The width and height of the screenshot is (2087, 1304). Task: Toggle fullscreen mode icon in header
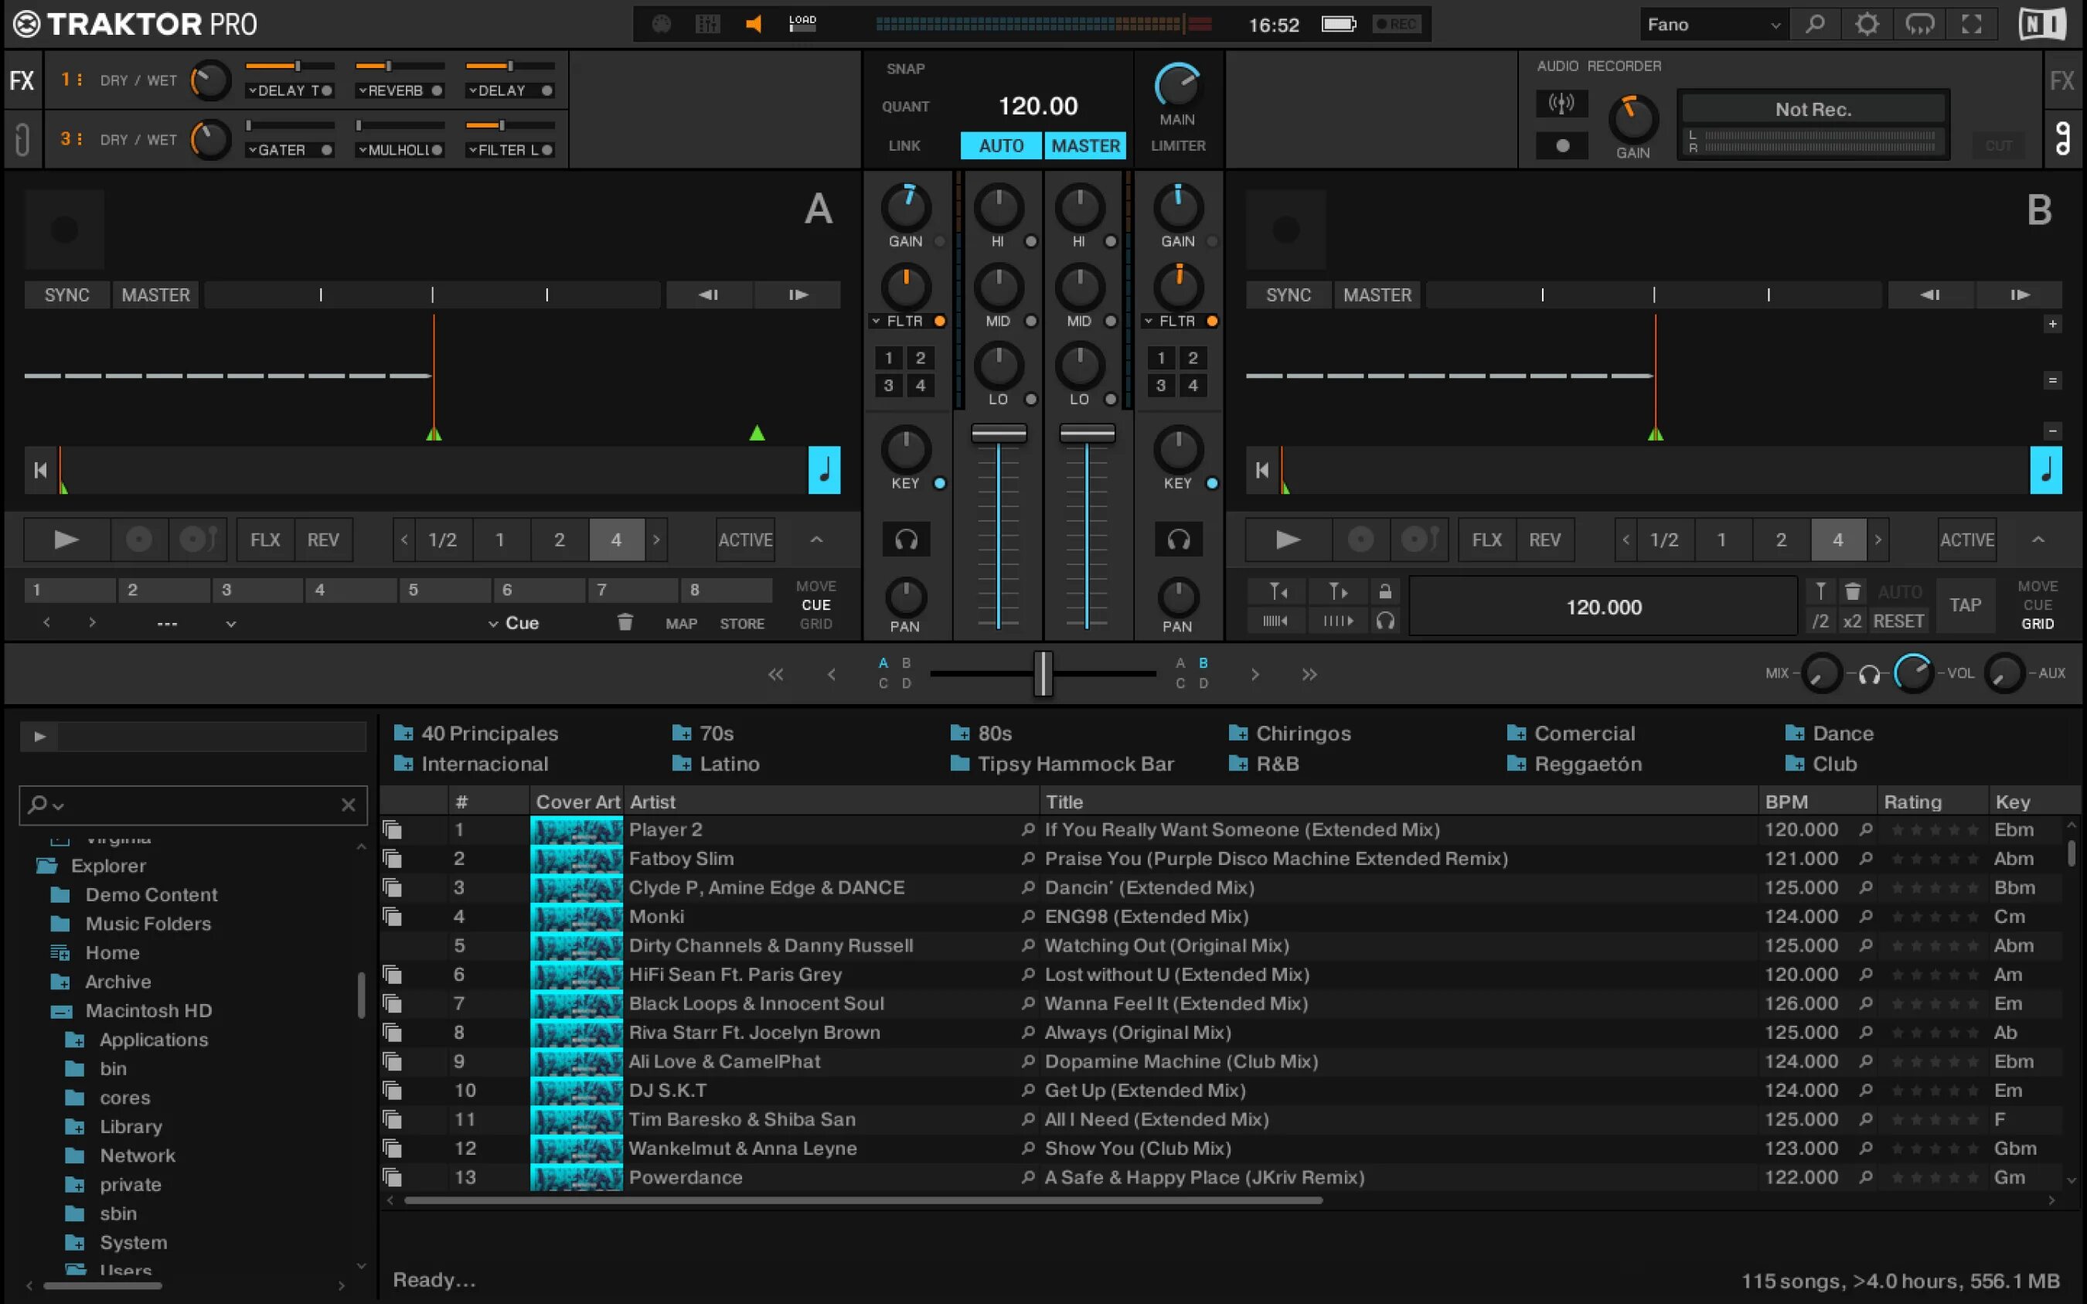1971,24
